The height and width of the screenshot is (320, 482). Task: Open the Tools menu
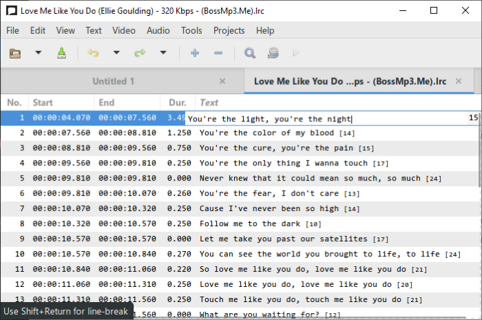[x=191, y=30]
